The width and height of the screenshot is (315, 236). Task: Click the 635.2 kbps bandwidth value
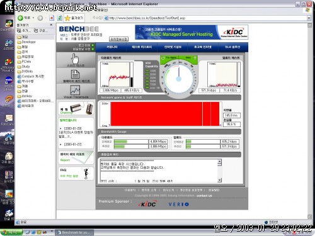230,142
